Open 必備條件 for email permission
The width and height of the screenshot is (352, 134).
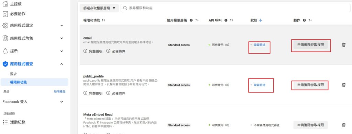pyautogui.click(x=116, y=51)
